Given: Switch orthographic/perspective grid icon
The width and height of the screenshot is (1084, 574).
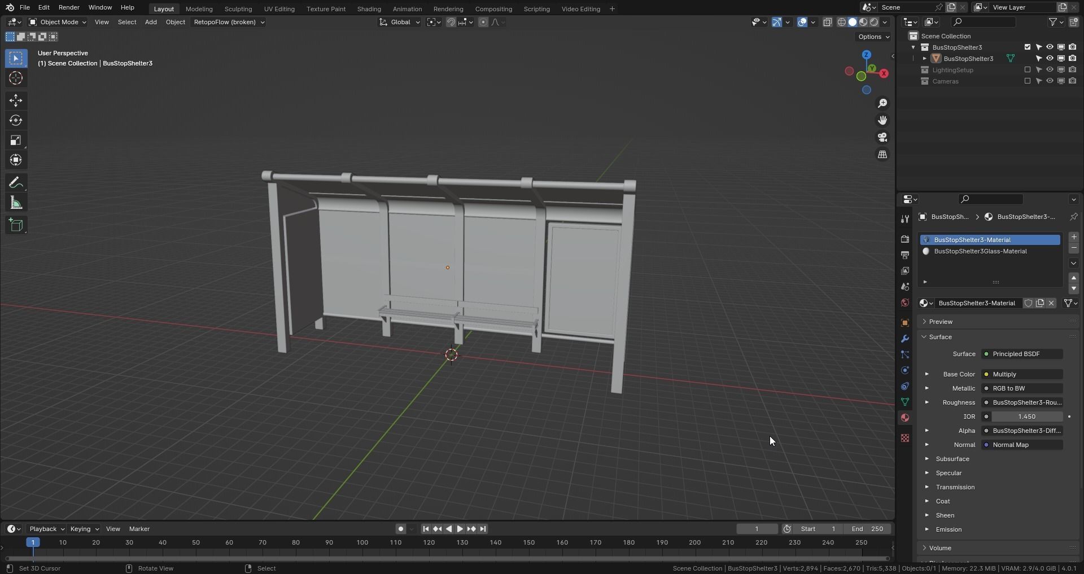Looking at the screenshot, I should tap(882, 154).
